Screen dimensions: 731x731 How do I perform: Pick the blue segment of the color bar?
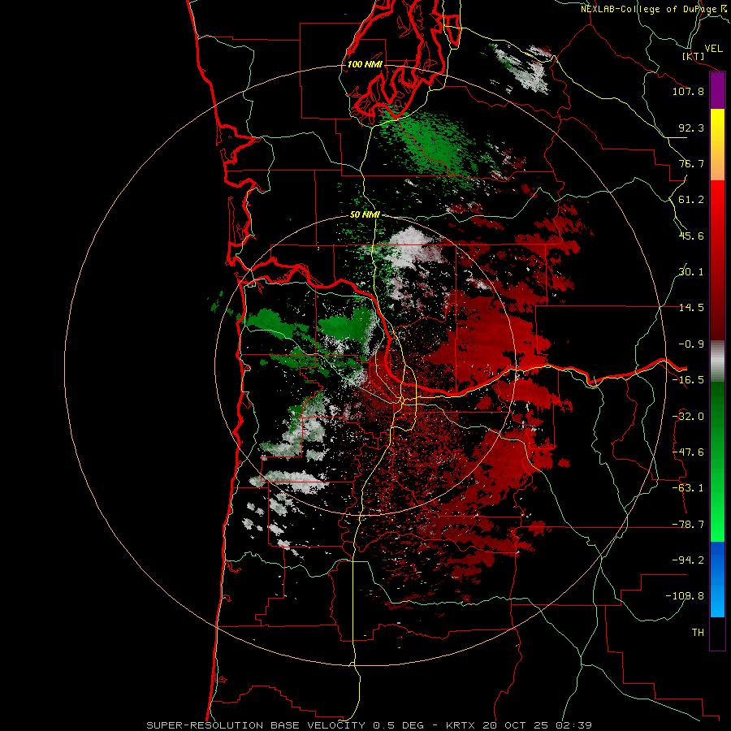point(717,579)
